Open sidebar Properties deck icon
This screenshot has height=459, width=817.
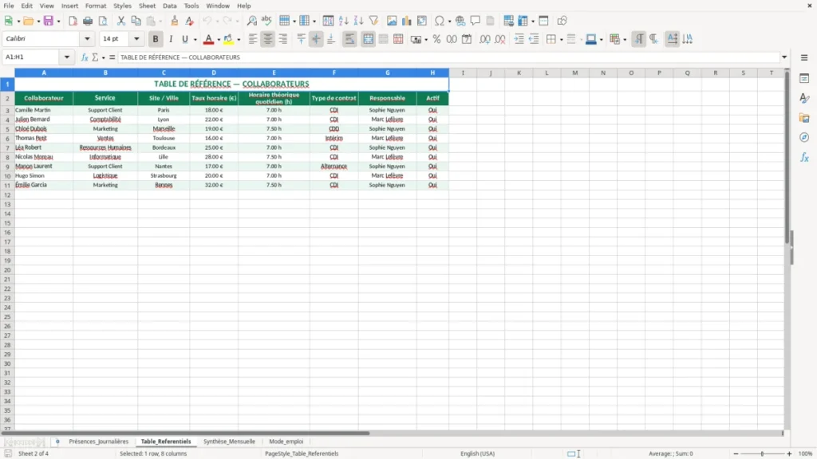pyautogui.click(x=804, y=79)
